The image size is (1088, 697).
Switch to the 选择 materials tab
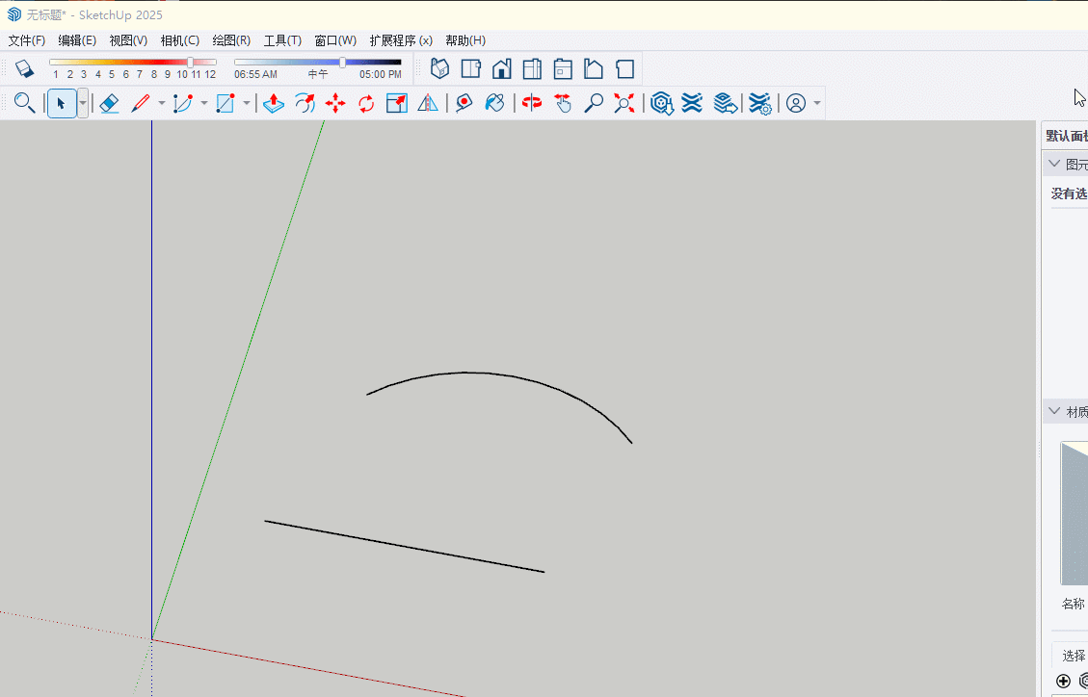point(1074,656)
